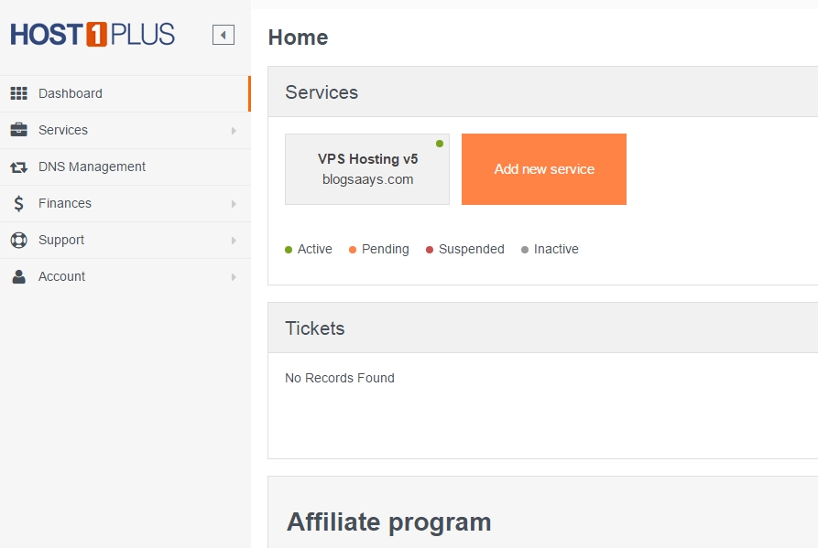Open the Account menu item

tap(125, 276)
